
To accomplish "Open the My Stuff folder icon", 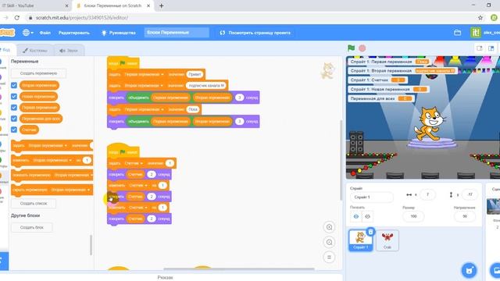I will 457,33.
